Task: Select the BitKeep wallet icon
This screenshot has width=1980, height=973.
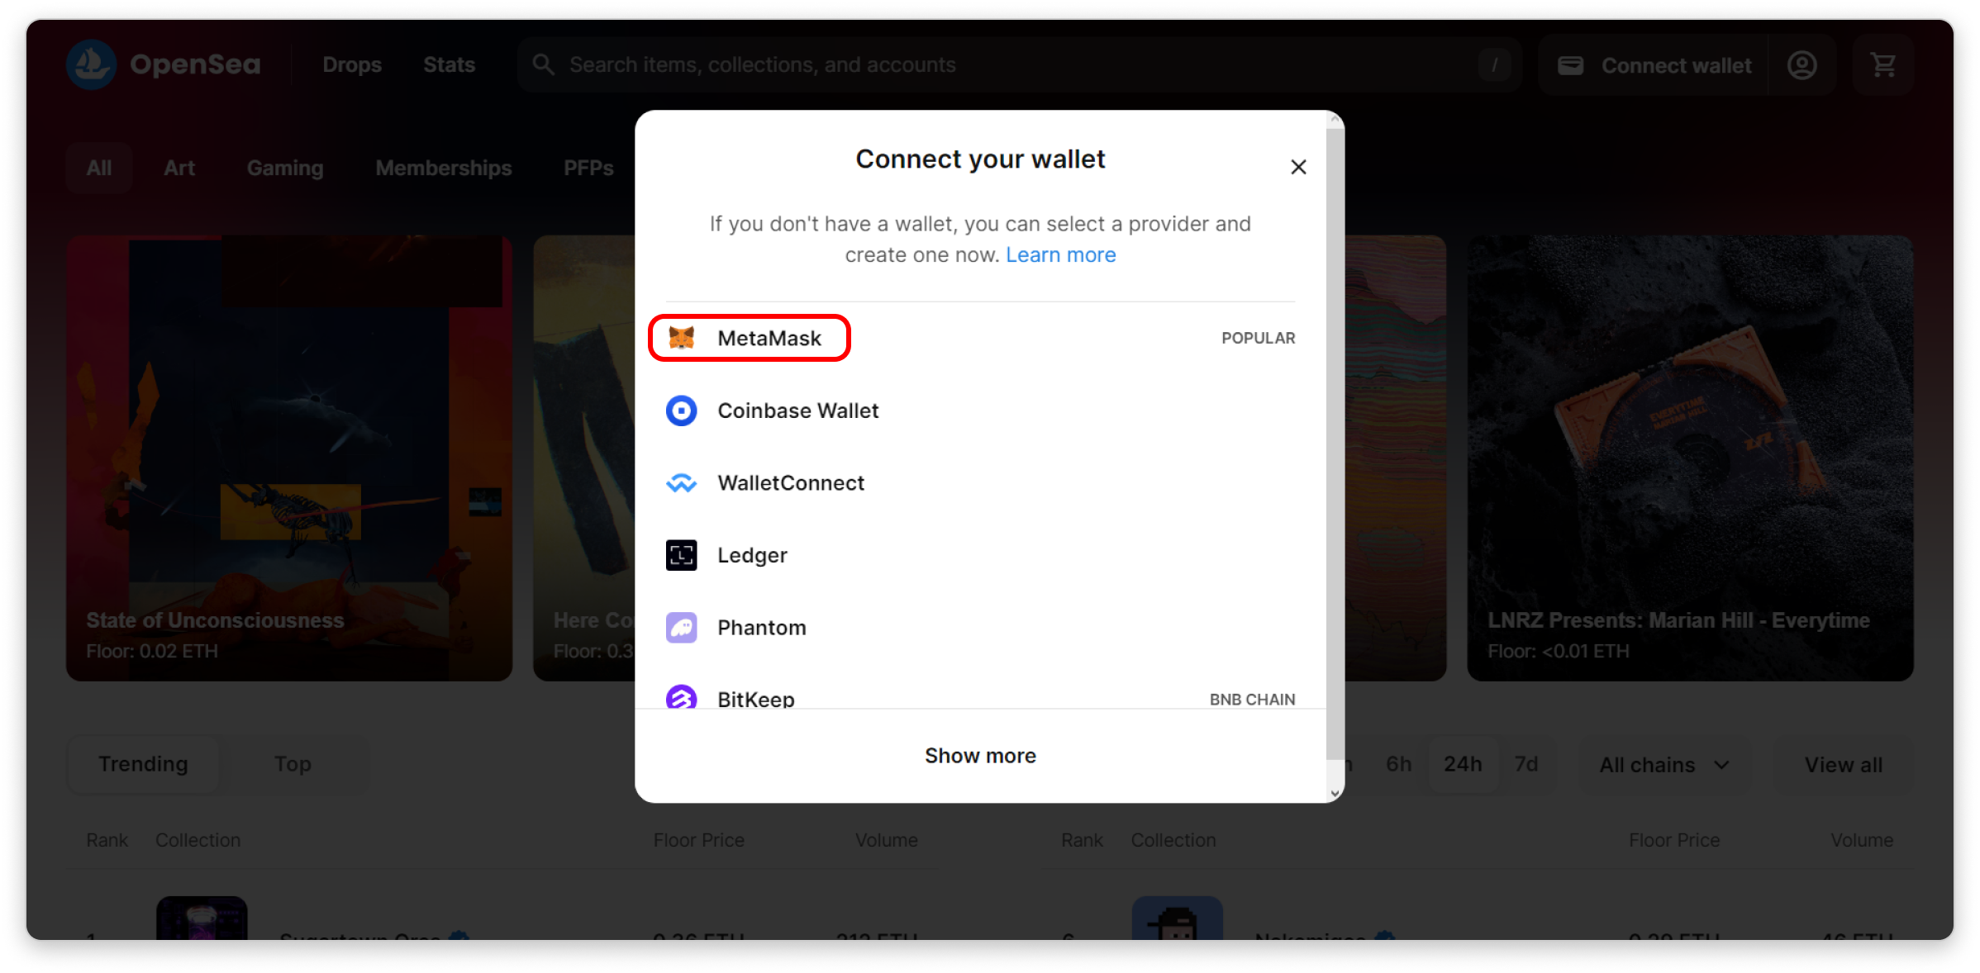Action: [x=682, y=697]
